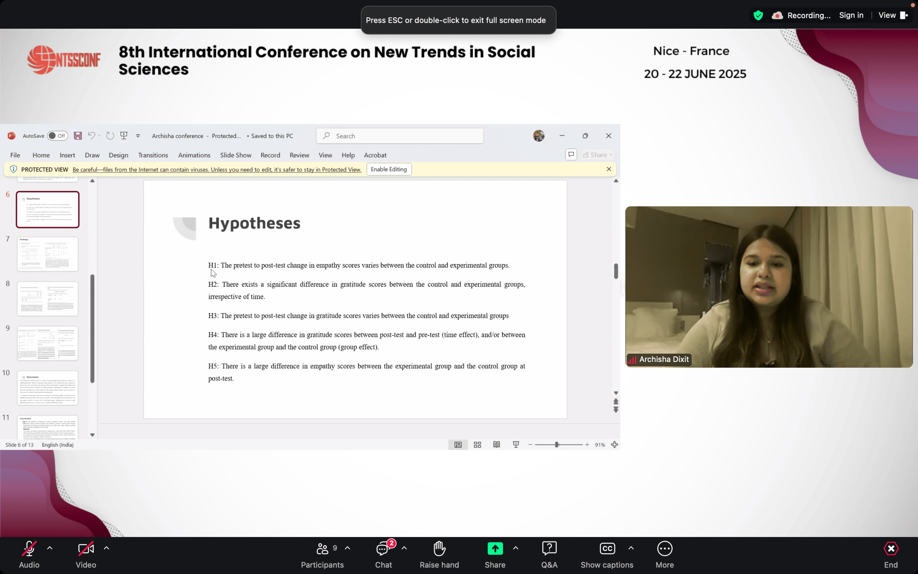
Task: Turn on Show captions
Action: pos(607,554)
